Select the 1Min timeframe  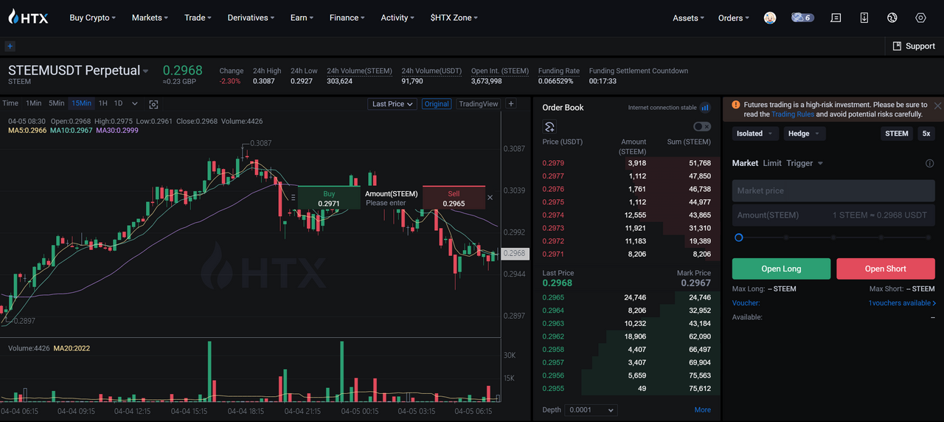(33, 103)
